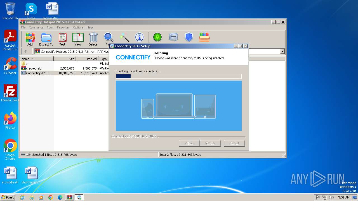This screenshot has width=358, height=201.
Task: Click the WinRAR taskbar button
Action: (69, 197)
